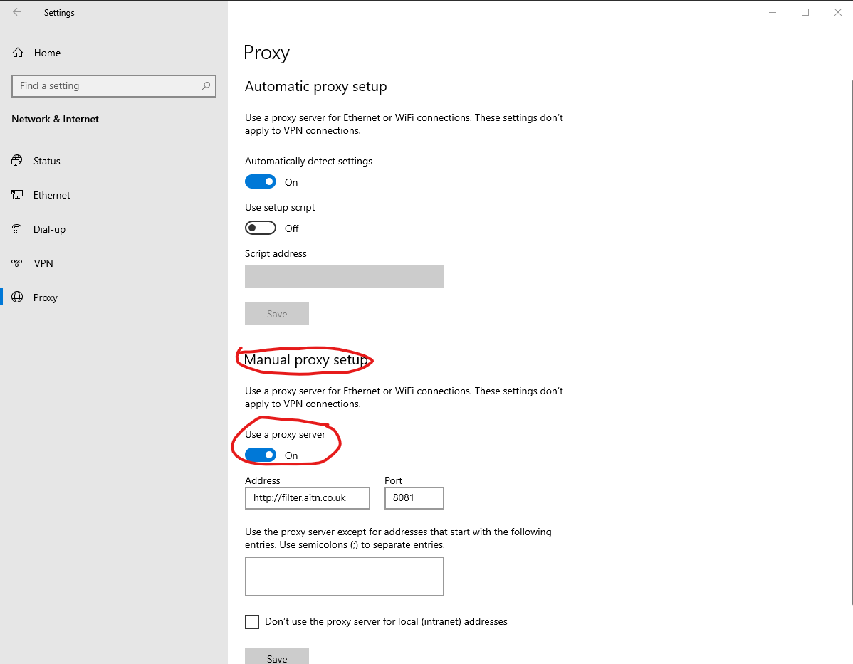The image size is (853, 664).
Task: Click the search magnifier icon
Action: click(206, 85)
